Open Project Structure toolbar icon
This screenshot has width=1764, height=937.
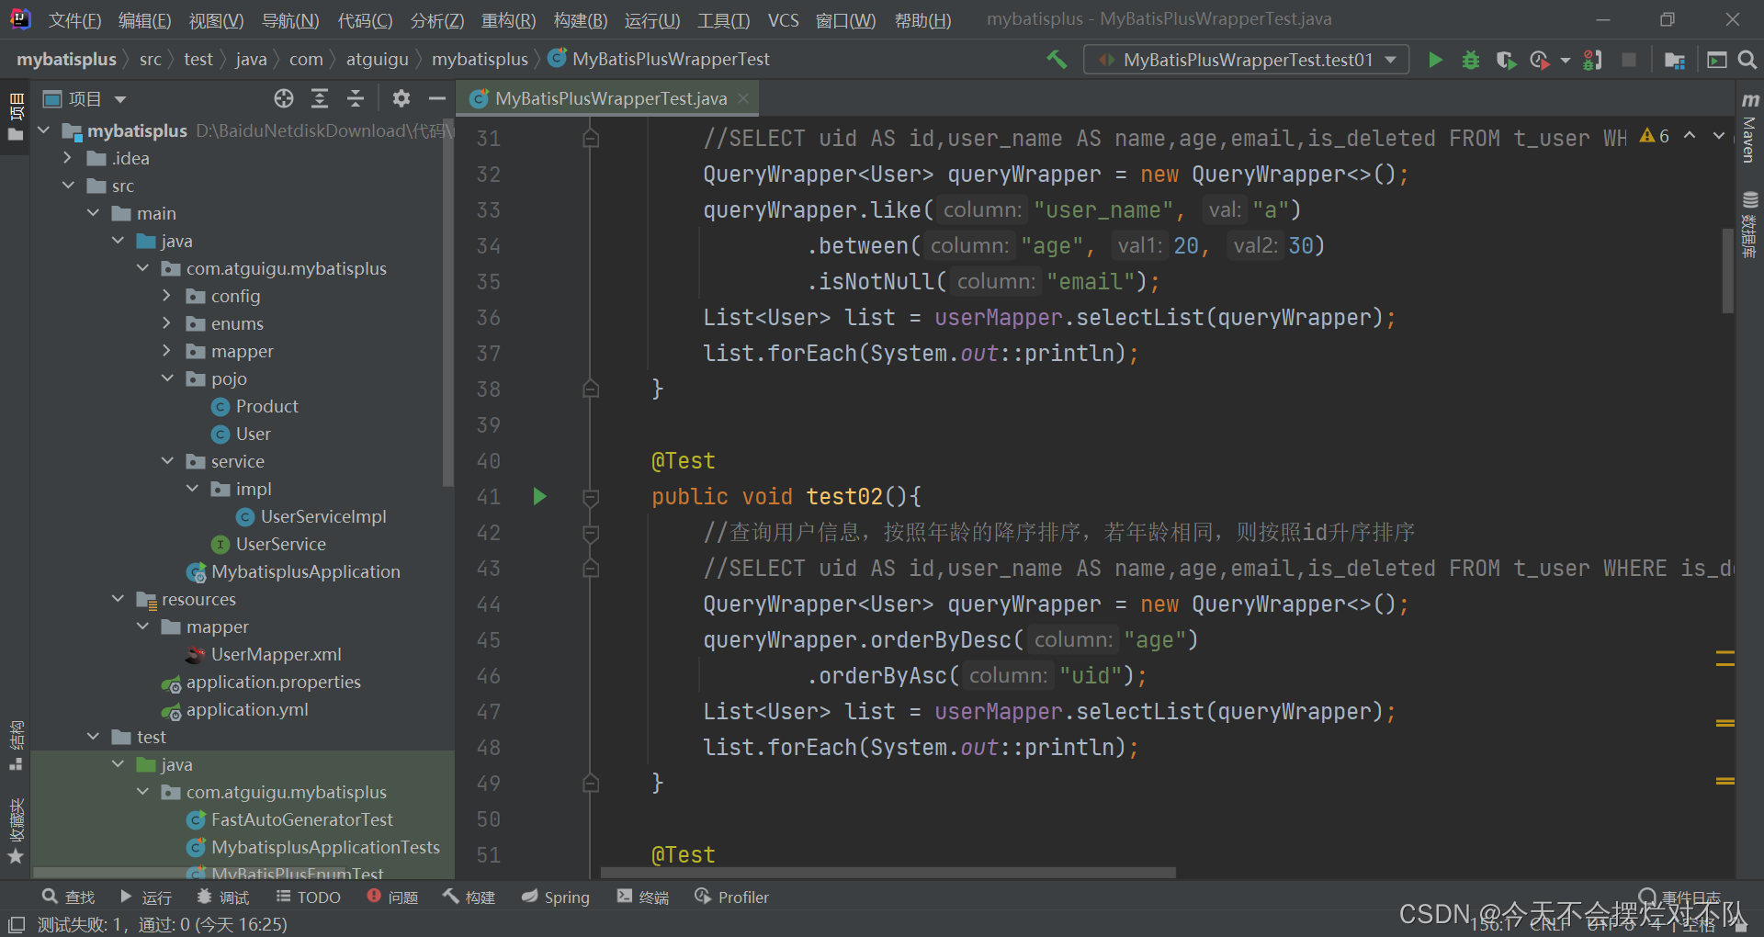pyautogui.click(x=1674, y=60)
